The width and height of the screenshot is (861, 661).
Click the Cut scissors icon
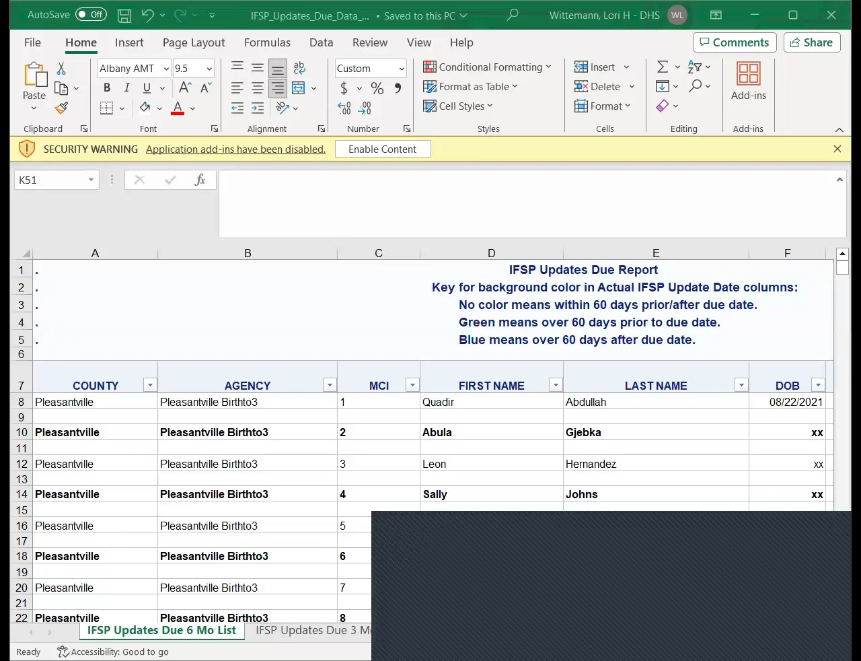(x=61, y=69)
